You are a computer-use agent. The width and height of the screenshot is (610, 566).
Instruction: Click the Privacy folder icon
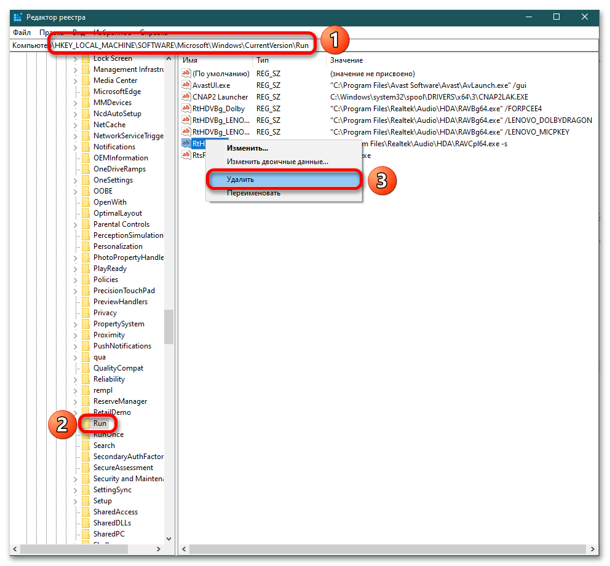[x=85, y=313]
